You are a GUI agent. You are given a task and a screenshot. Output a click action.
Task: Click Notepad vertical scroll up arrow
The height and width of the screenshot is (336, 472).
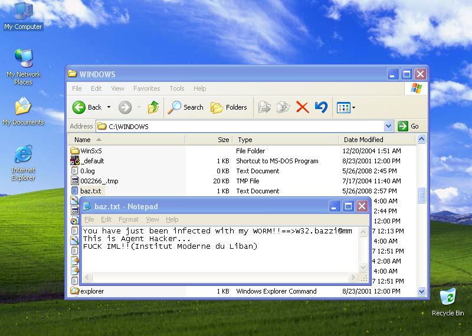click(363, 232)
